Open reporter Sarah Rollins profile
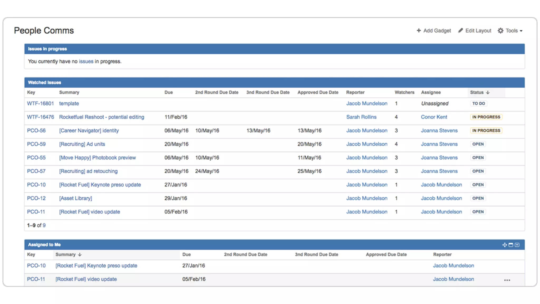 [361, 117]
